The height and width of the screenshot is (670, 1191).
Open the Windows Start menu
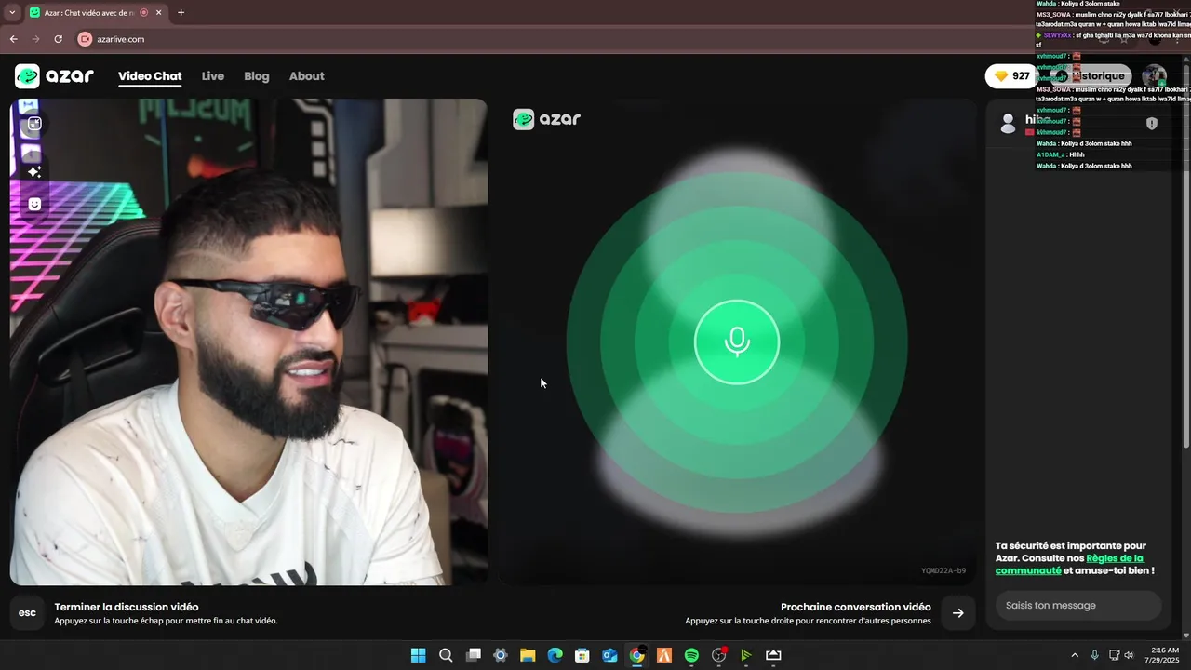coord(419,655)
